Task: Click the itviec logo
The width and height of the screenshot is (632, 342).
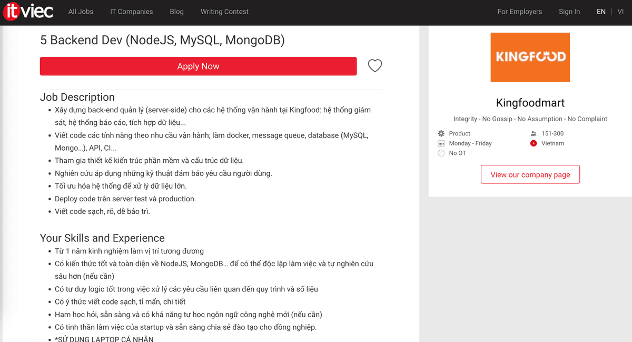Action: pyautogui.click(x=28, y=11)
